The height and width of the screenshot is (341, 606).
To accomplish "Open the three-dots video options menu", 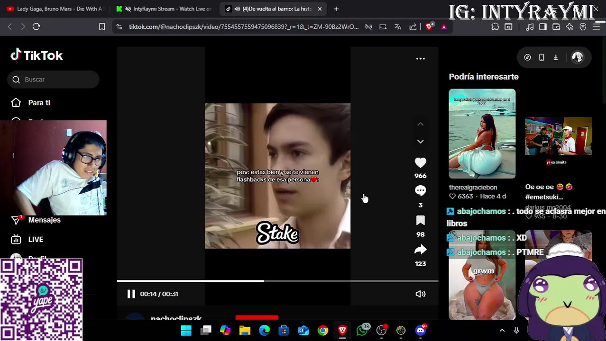I will click(420, 58).
